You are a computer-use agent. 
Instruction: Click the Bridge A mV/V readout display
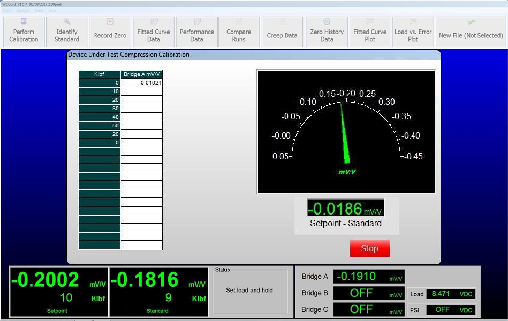pos(369,277)
